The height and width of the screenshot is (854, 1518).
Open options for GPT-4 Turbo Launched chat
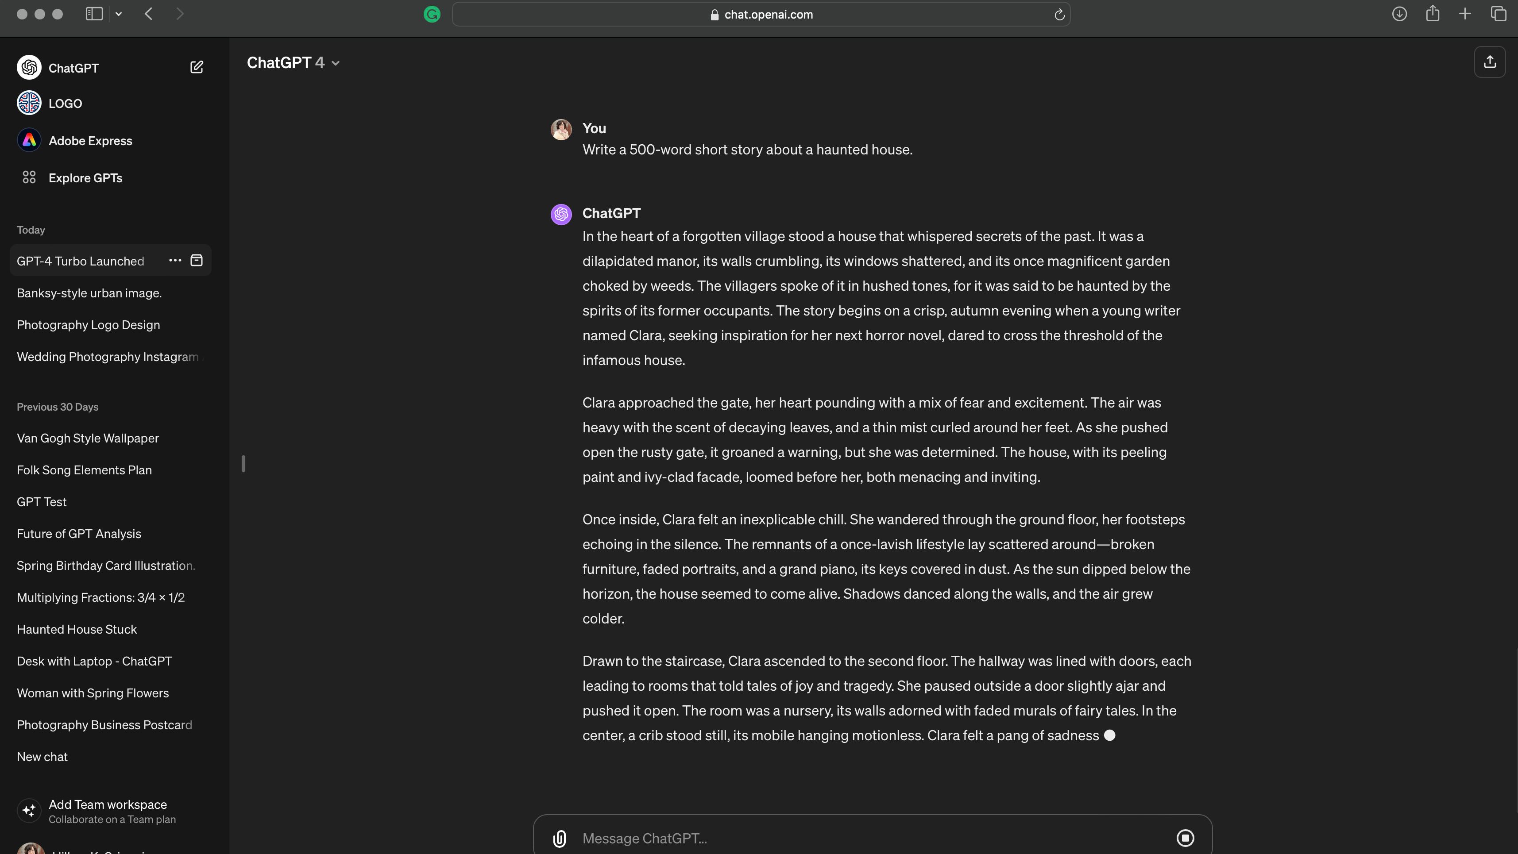click(x=175, y=260)
